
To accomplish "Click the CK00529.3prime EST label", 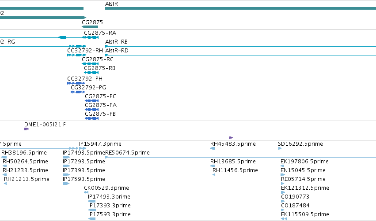I will 106,188.
